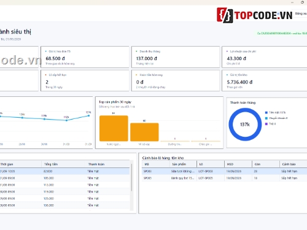
Task: Click the Thanh toán tháng chart title
Action: [x=243, y=102]
